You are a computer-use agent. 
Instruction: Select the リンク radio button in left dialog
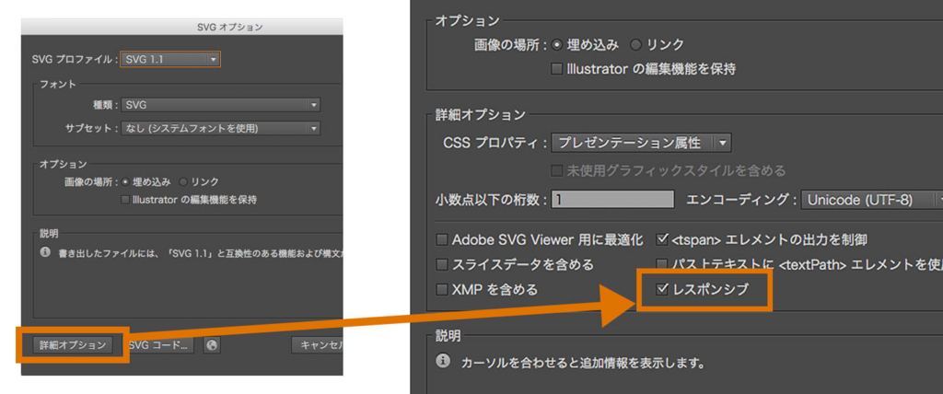tap(183, 181)
